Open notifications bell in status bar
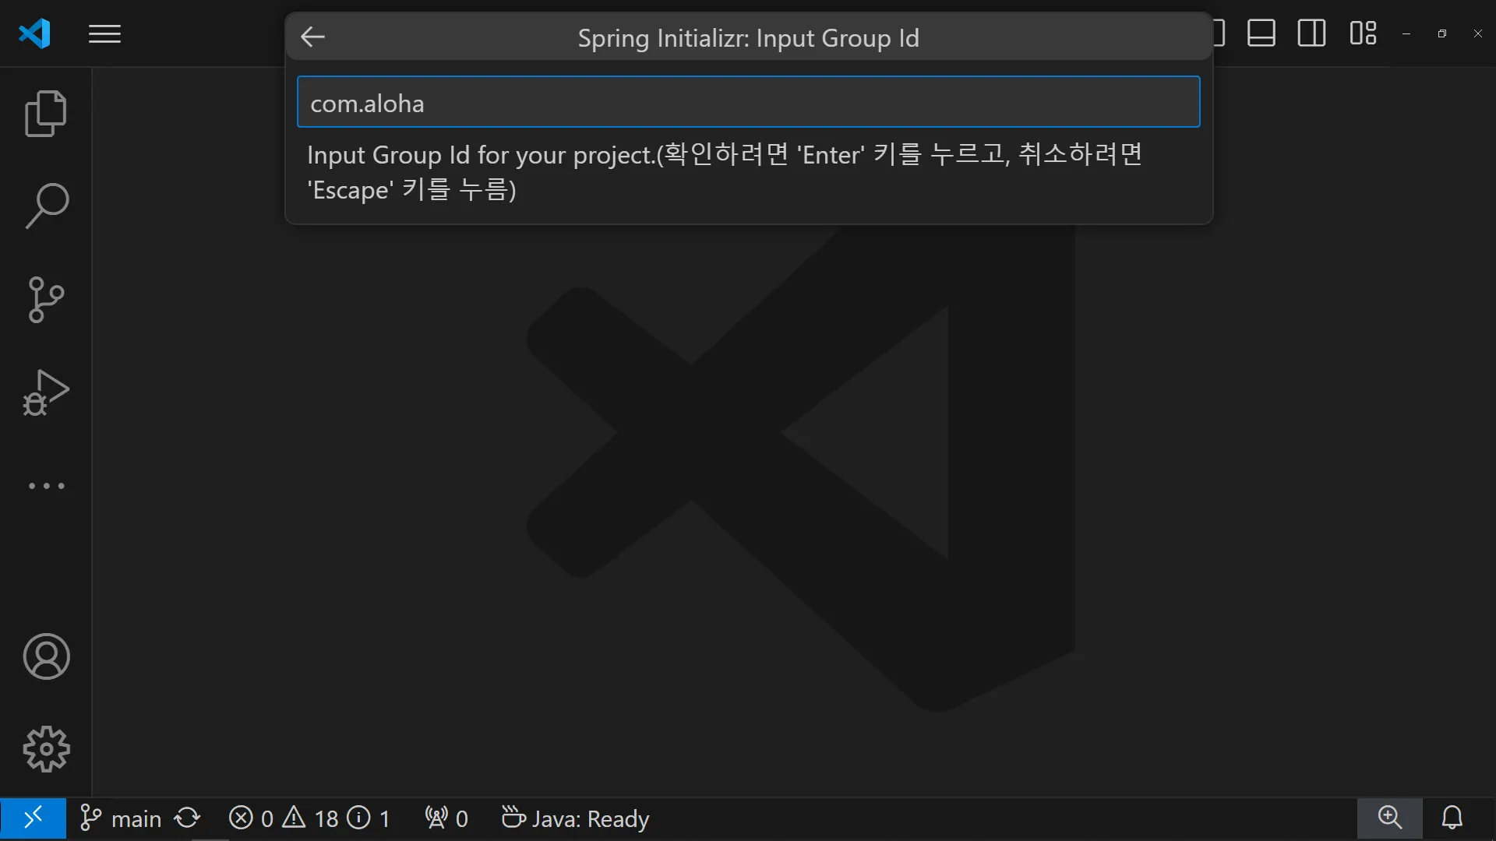 1452,818
